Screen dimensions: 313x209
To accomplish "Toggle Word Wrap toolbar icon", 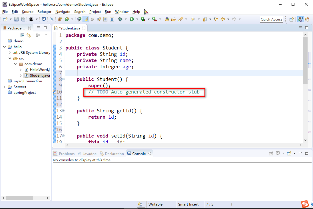I will point(99,19).
